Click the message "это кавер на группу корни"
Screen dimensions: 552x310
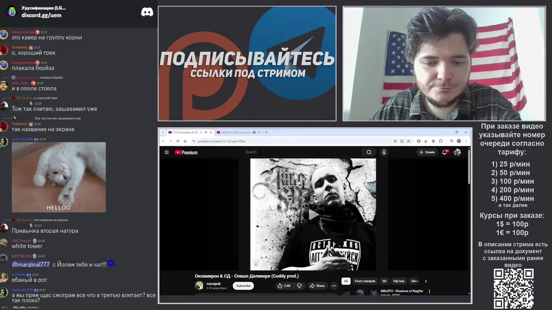(x=47, y=37)
